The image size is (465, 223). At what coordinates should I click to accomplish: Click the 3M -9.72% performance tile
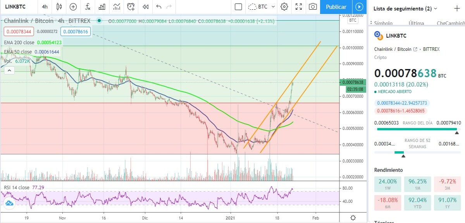(x=447, y=184)
